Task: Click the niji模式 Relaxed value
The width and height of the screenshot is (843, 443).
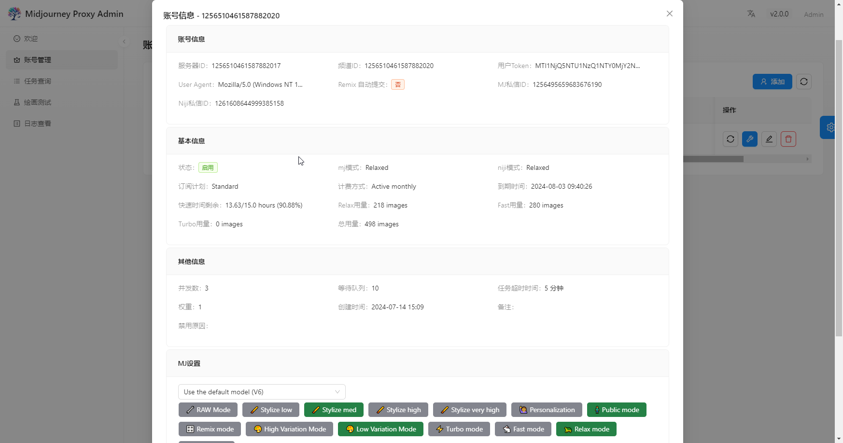Action: (537, 167)
